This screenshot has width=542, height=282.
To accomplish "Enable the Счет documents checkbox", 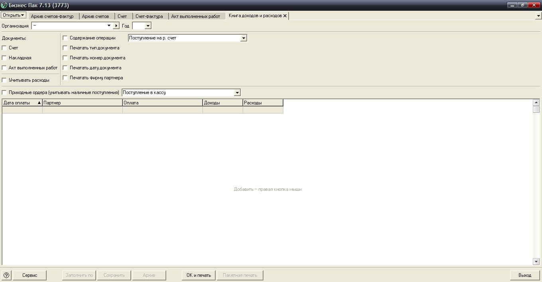I will pos(4,48).
